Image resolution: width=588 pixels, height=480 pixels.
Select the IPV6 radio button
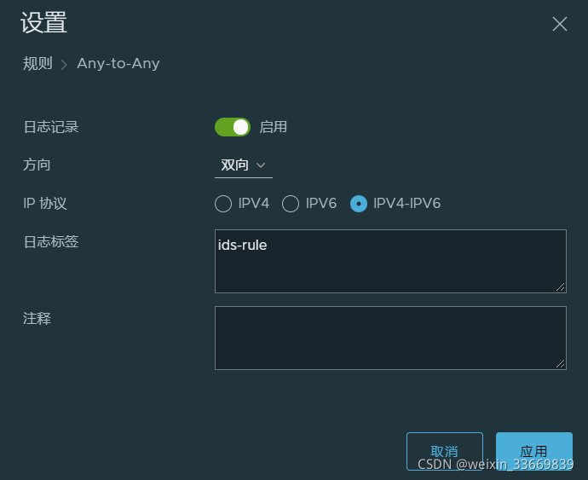[291, 204]
